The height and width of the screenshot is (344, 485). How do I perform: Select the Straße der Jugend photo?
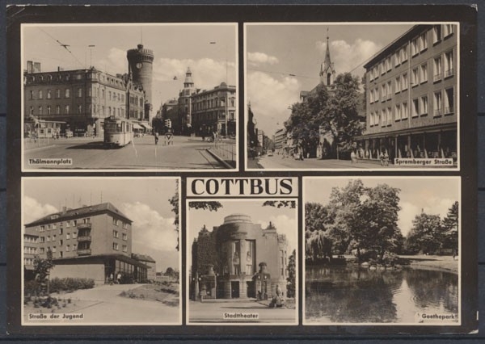[x=102, y=250]
